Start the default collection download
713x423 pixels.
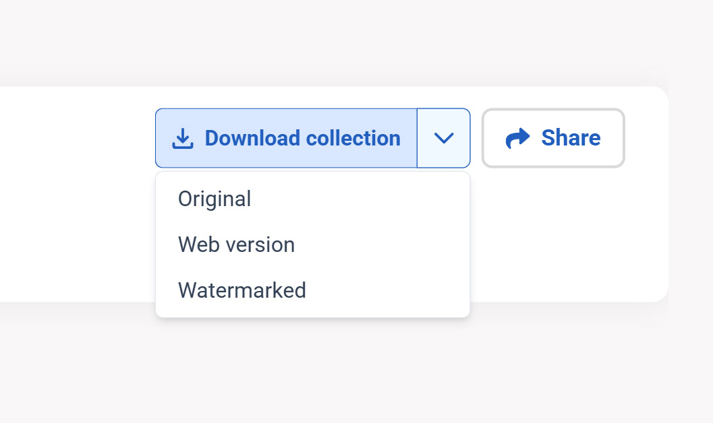pyautogui.click(x=287, y=138)
